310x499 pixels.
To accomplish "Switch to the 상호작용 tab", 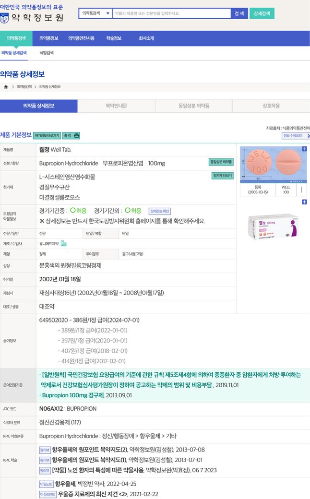I will click(271, 106).
